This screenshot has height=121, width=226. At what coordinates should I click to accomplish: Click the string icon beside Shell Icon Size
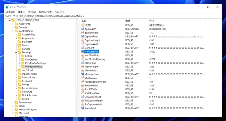pos(82,93)
